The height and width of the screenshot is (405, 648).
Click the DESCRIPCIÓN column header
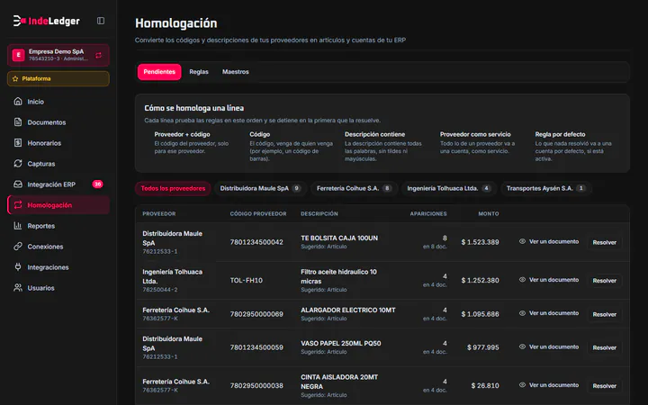pos(319,213)
